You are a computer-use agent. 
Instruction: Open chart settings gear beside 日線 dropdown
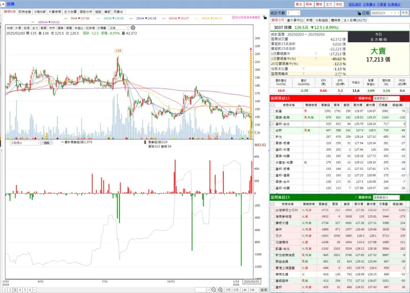click(133, 28)
